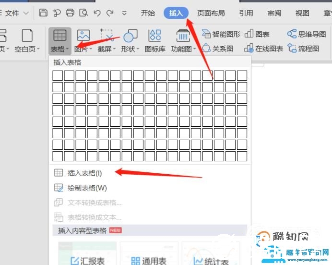
Task: Switch to the 审阅 tab
Action: [x=274, y=13]
